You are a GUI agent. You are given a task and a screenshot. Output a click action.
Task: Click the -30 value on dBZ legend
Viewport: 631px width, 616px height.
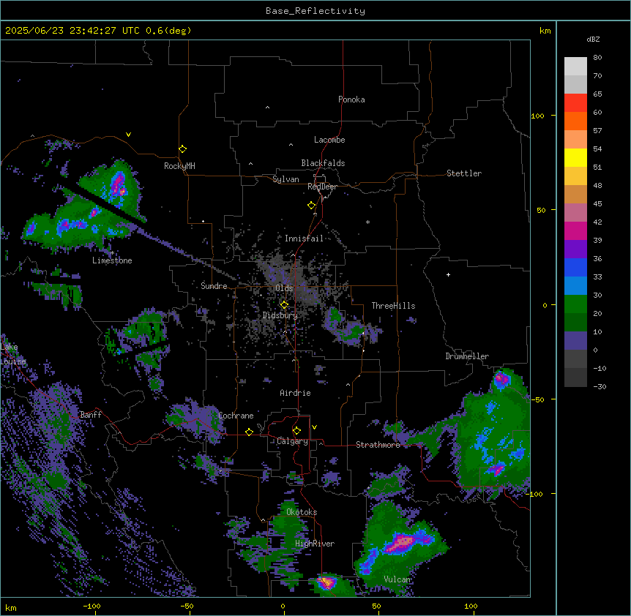[600, 386]
